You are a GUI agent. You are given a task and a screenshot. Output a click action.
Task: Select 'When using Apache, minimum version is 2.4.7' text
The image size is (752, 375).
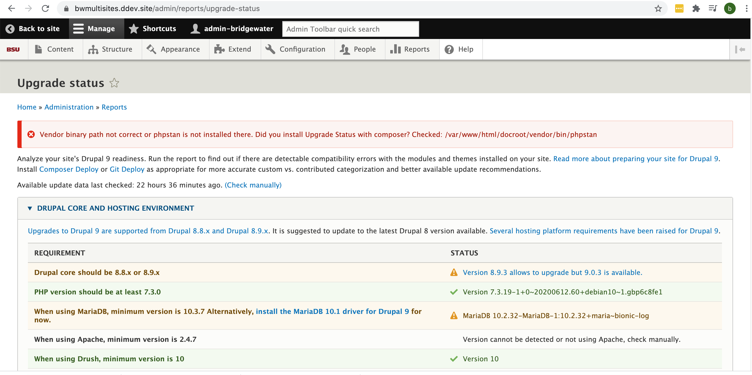115,339
